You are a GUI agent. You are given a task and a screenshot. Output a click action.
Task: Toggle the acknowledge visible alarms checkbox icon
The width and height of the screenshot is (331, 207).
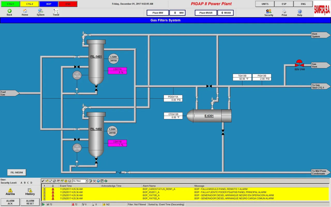51,181
